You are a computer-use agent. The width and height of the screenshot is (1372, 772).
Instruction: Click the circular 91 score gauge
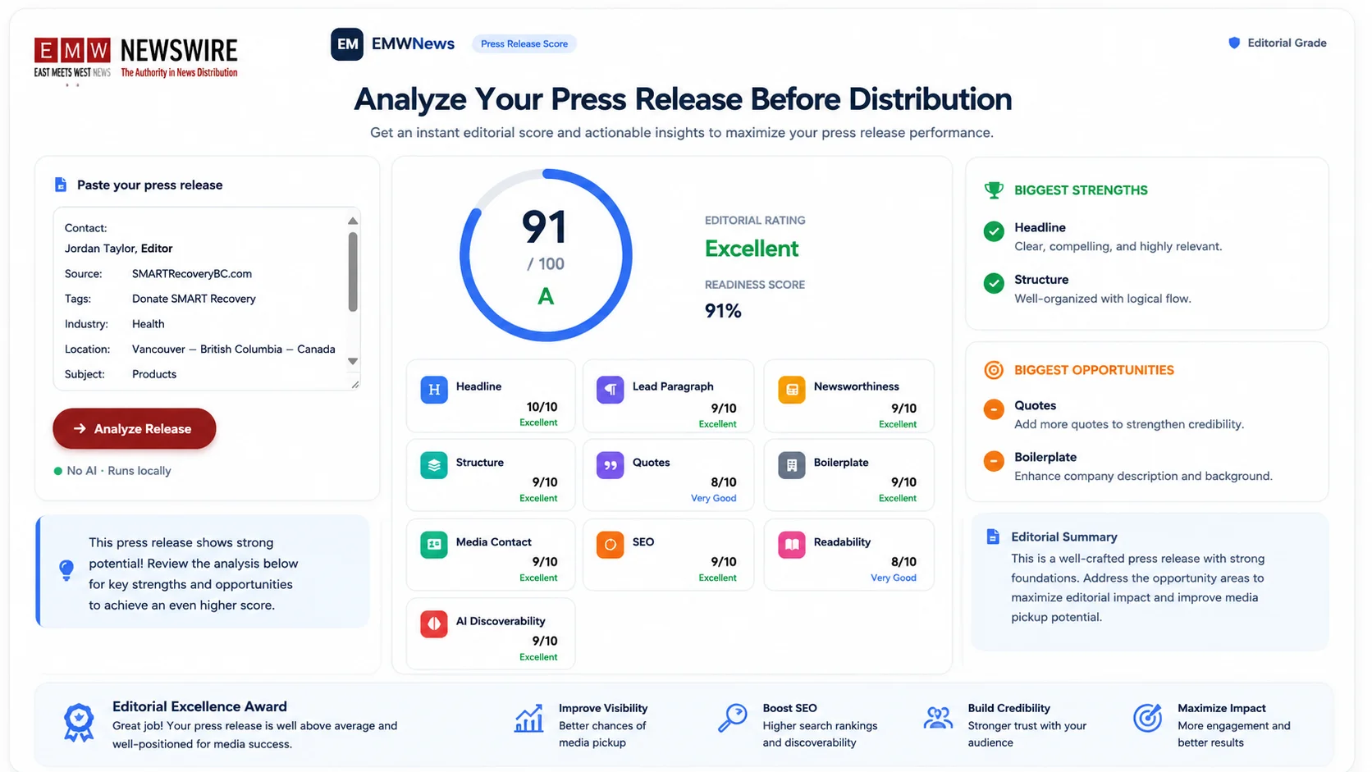546,255
